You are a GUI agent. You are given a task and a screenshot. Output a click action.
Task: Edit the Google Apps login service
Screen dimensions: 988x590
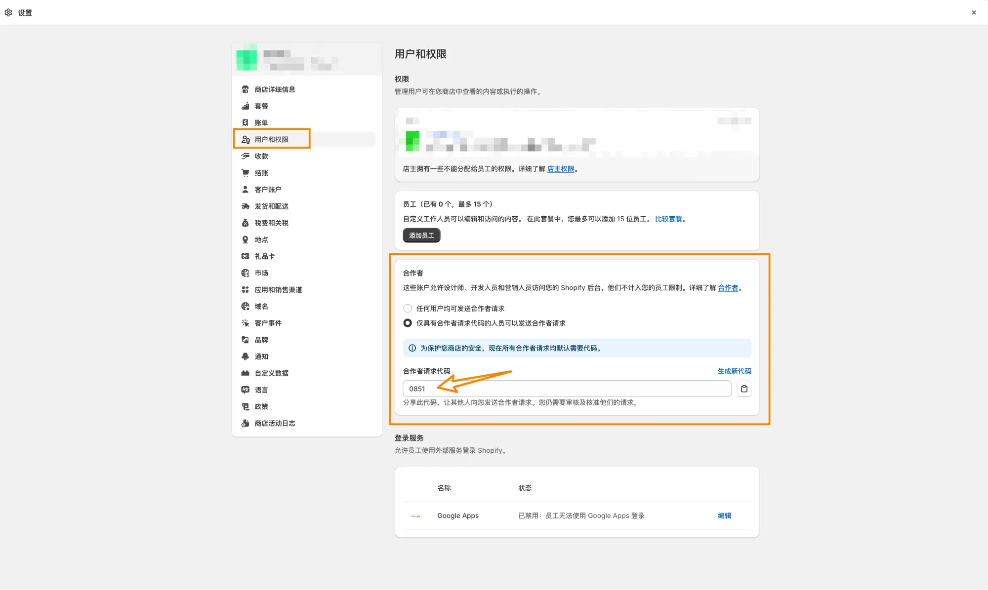pyautogui.click(x=724, y=515)
